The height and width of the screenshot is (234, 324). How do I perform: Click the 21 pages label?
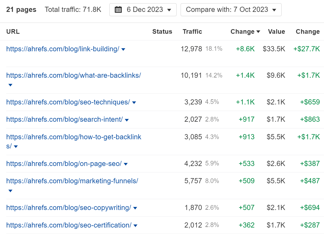tap(21, 9)
